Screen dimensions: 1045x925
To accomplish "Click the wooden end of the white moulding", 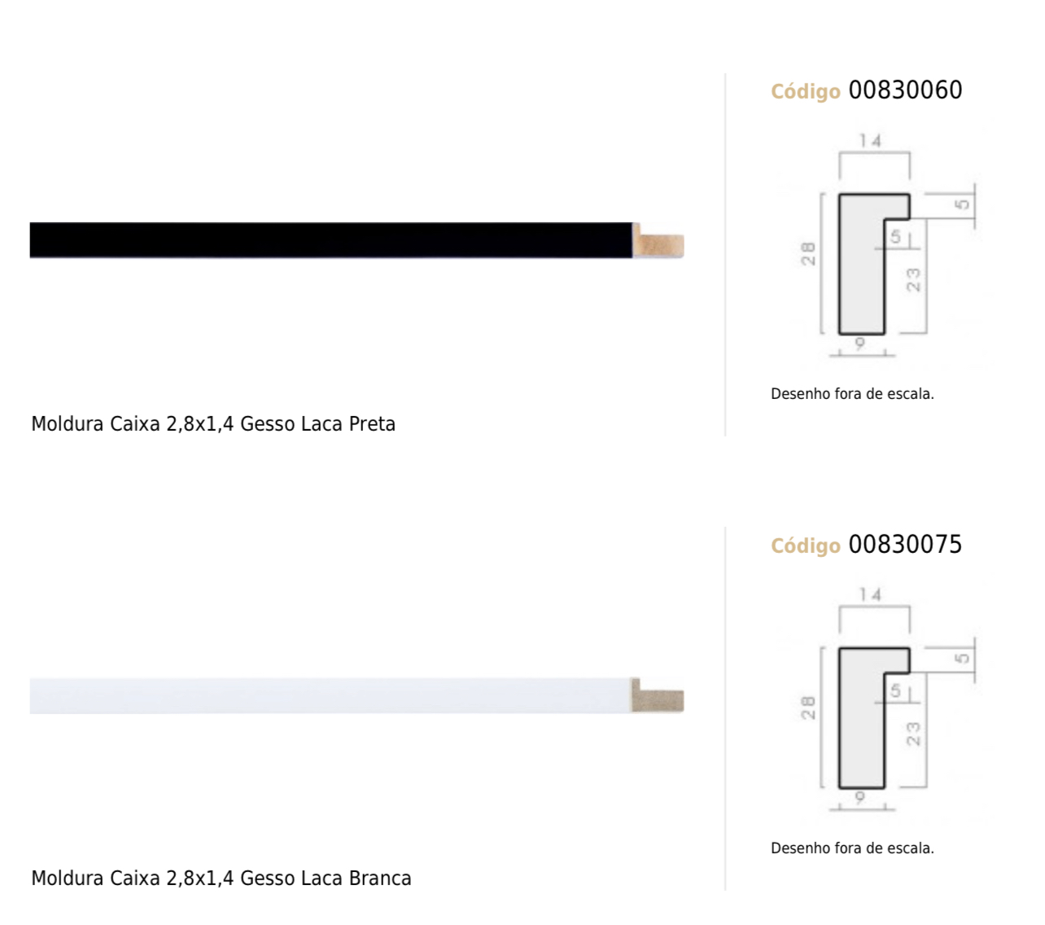I will coord(659,696).
